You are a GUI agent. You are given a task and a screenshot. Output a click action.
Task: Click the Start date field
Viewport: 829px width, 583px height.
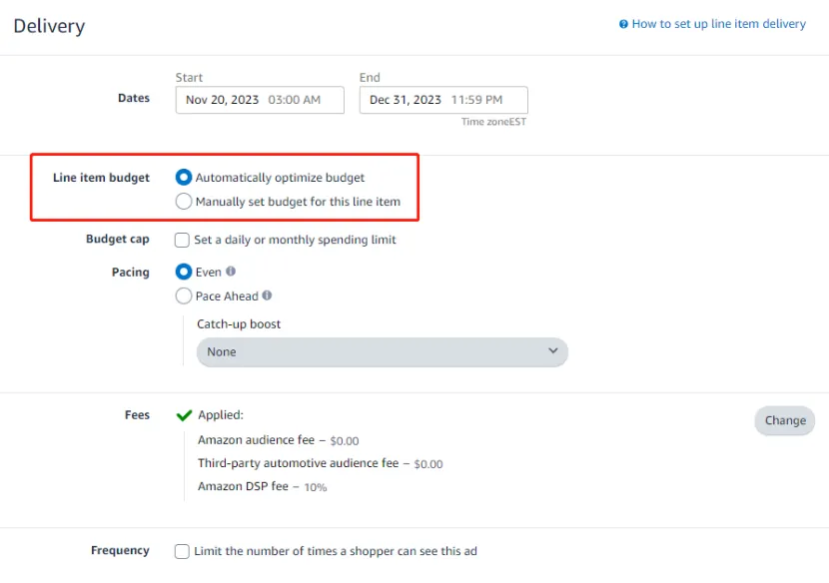coord(260,100)
